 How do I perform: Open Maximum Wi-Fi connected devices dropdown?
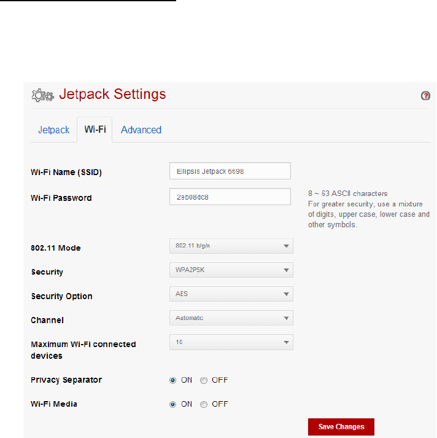click(x=231, y=342)
